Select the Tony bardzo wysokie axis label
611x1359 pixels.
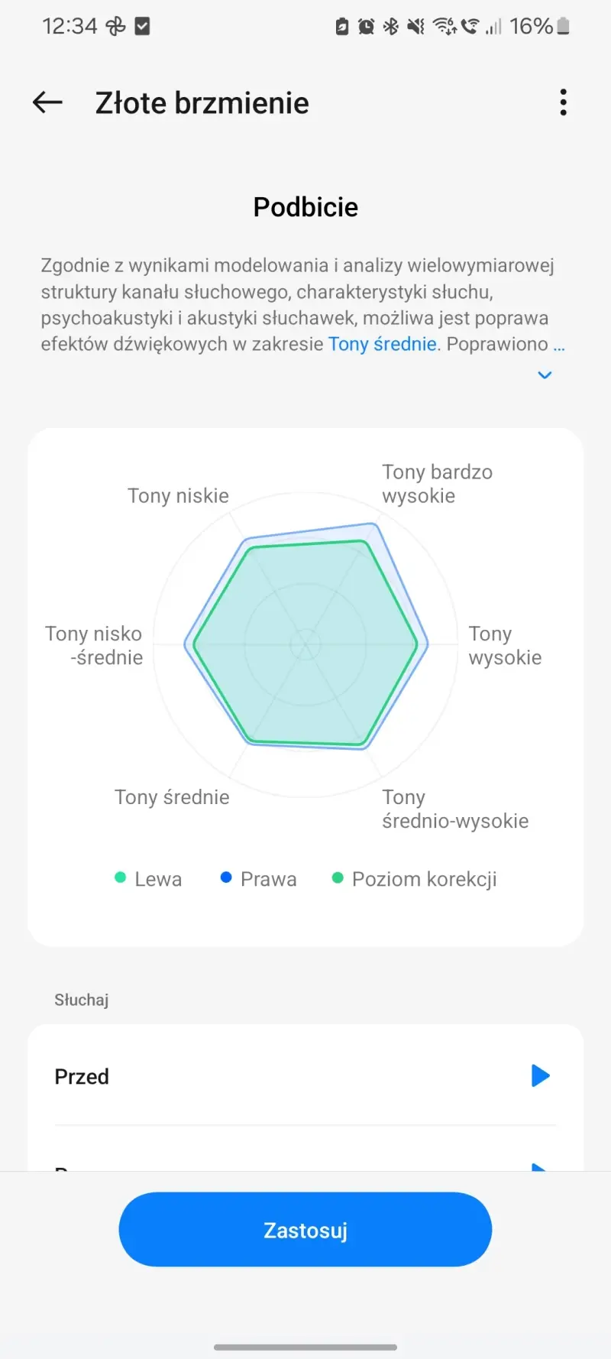pos(437,484)
